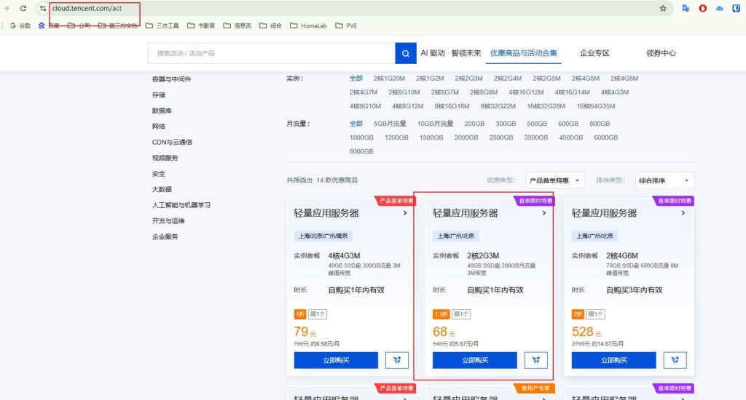Screen dimensions: 746x400
Task: Filter 实例 by 4核16G14M
Action: coord(572,92)
